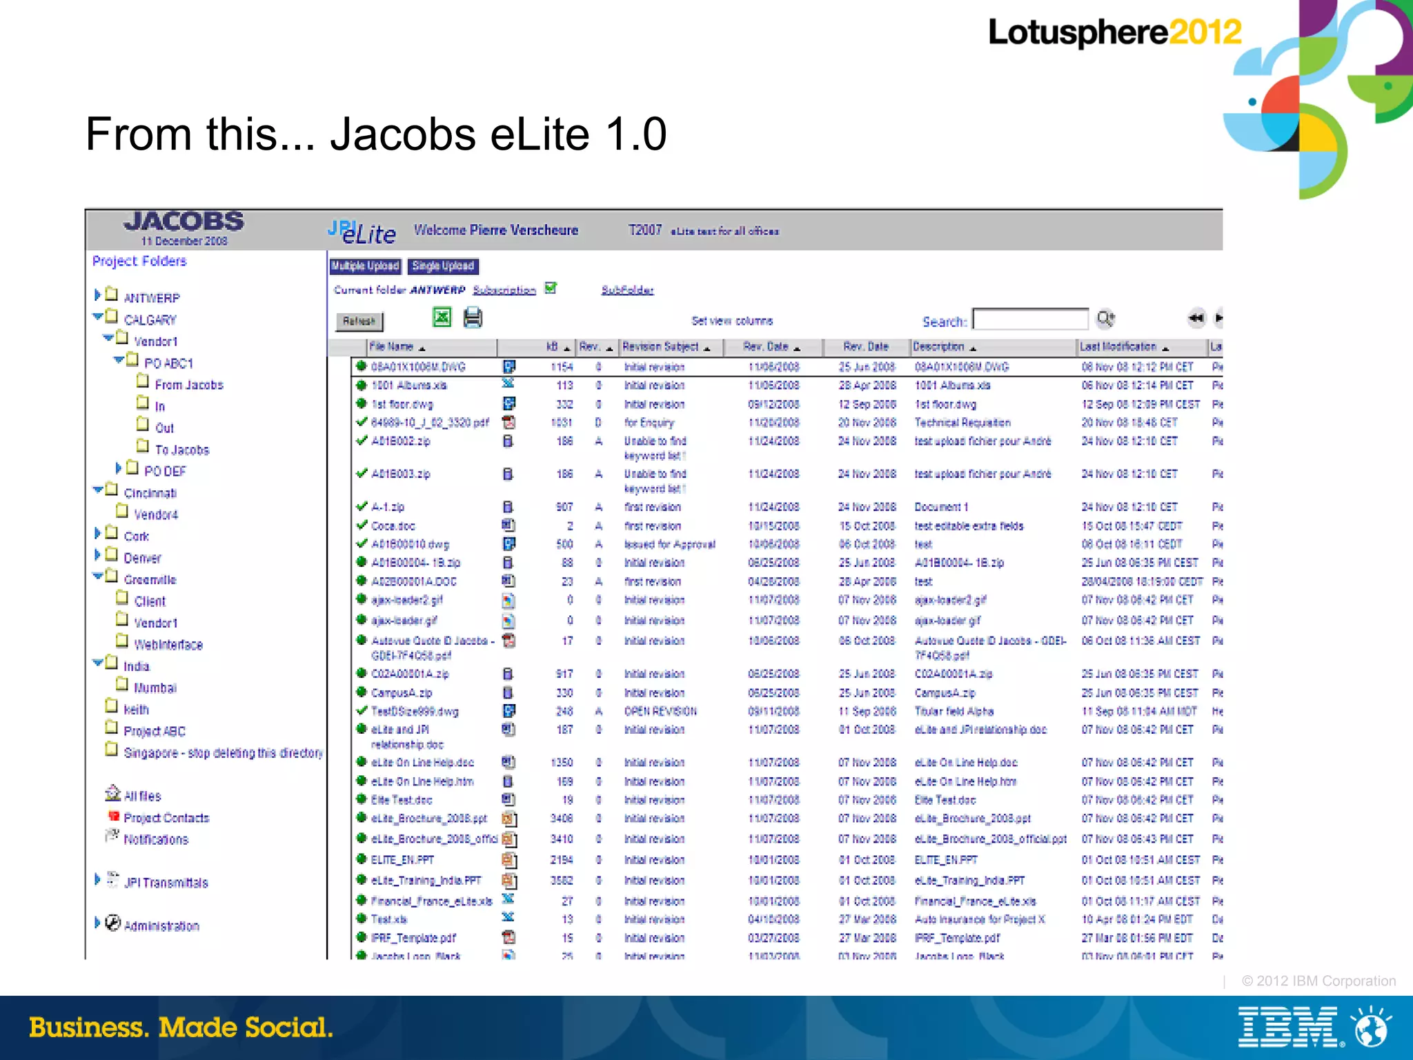Viewport: 1413px width, 1060px height.
Task: Expand the PO DEF folder
Action: coord(118,468)
